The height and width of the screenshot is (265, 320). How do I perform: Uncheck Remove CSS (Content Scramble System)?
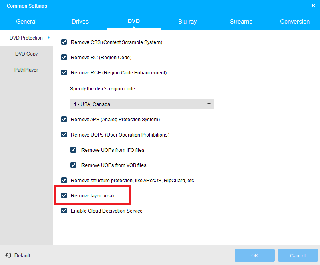point(64,42)
